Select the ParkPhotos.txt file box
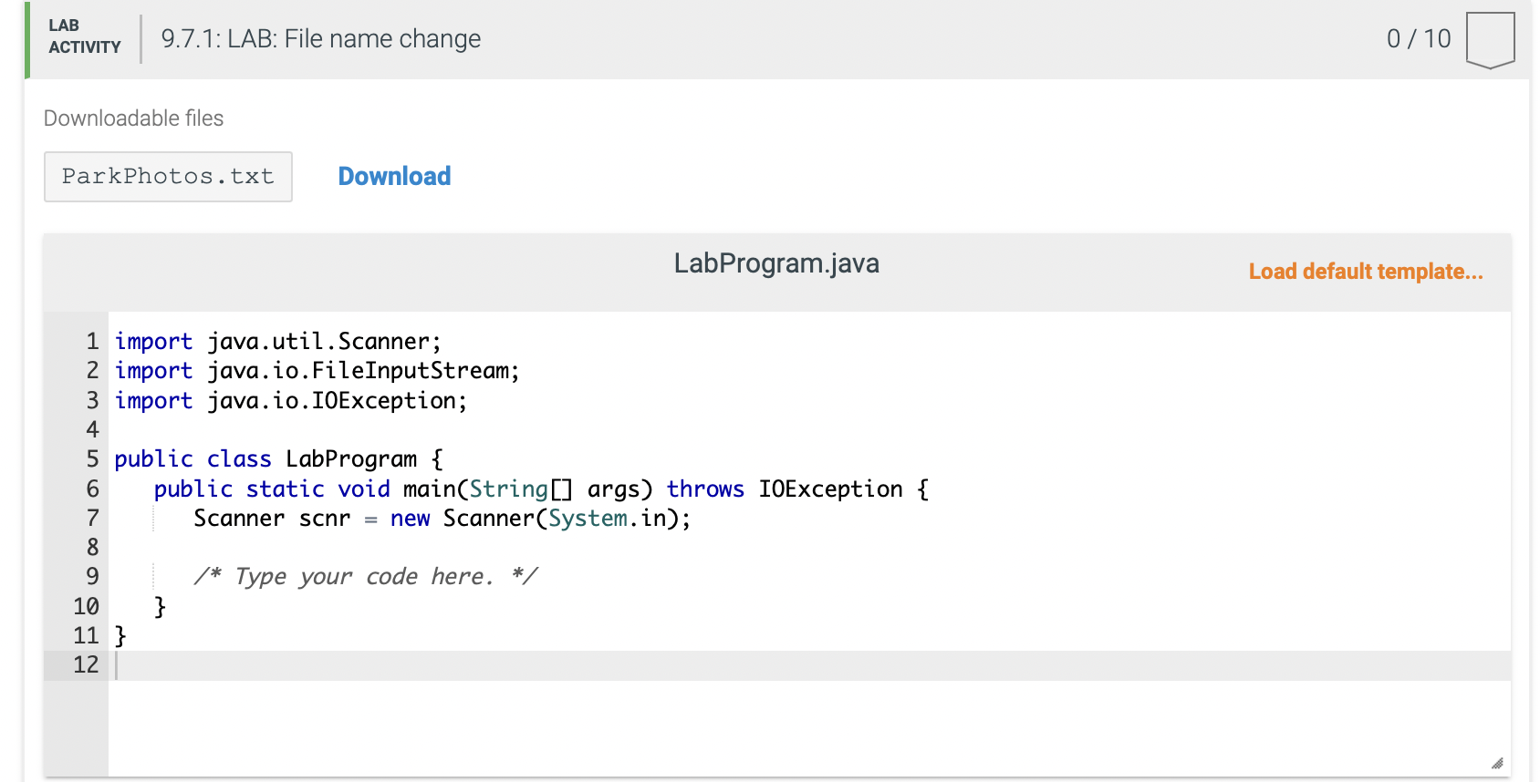The width and height of the screenshot is (1540, 782). pyautogui.click(x=168, y=177)
